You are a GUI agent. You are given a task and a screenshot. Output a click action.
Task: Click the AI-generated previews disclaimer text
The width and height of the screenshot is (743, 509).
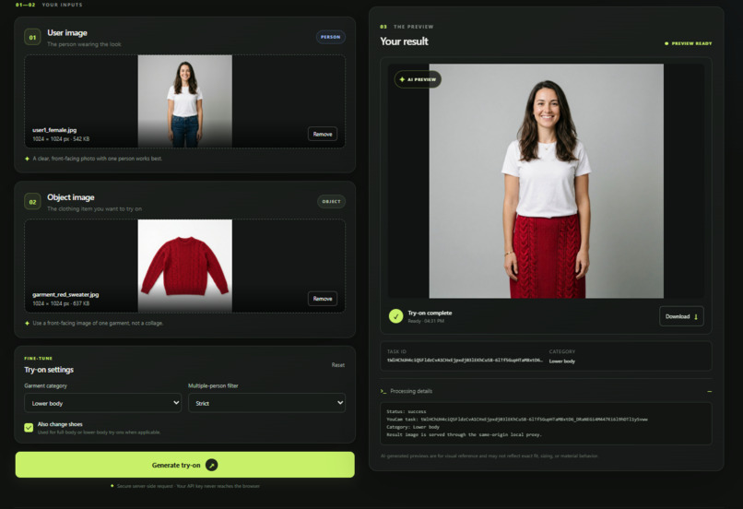pyautogui.click(x=489, y=456)
